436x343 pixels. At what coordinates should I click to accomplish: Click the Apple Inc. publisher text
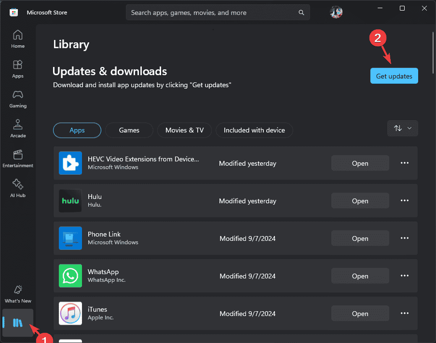tap(101, 317)
